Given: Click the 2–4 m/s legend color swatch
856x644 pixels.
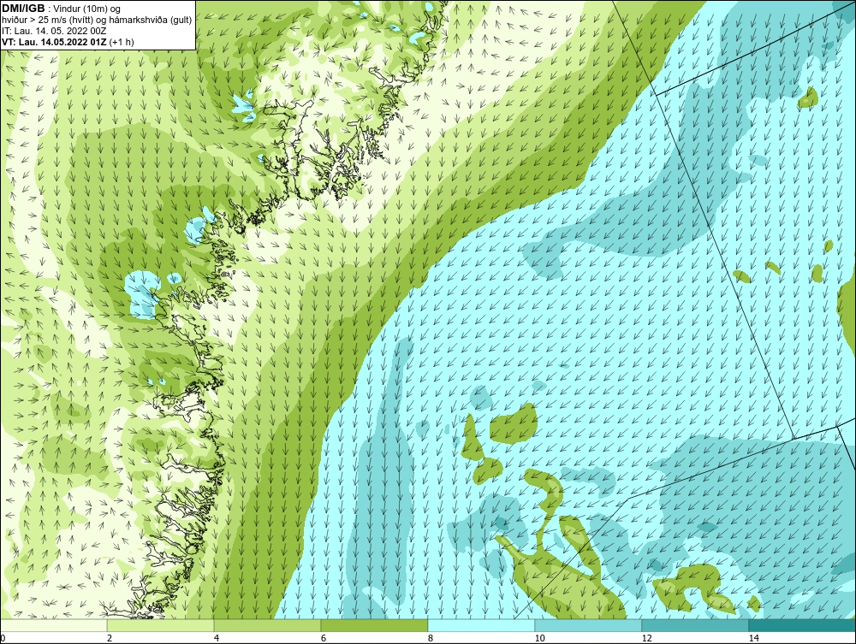Looking at the screenshot, I should [x=161, y=625].
